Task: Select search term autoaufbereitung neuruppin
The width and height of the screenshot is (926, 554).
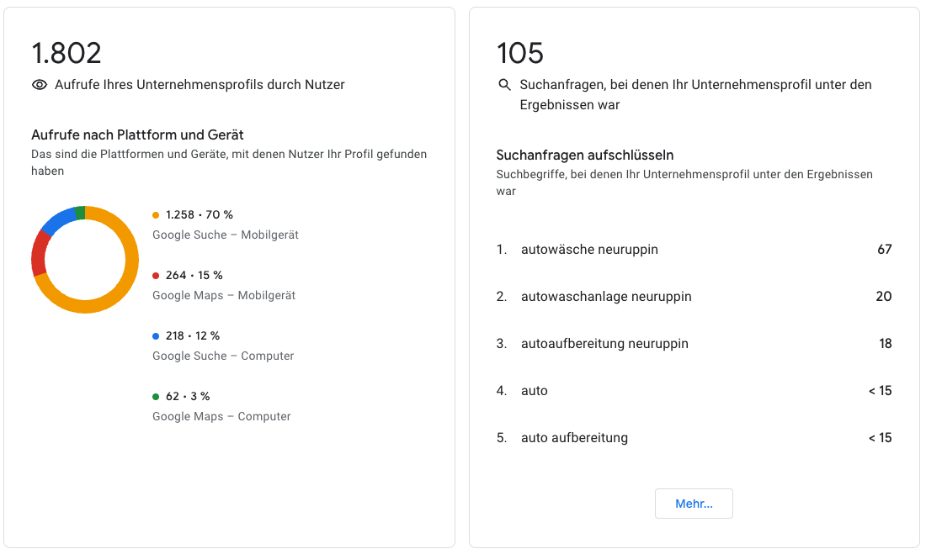Action: (x=604, y=344)
